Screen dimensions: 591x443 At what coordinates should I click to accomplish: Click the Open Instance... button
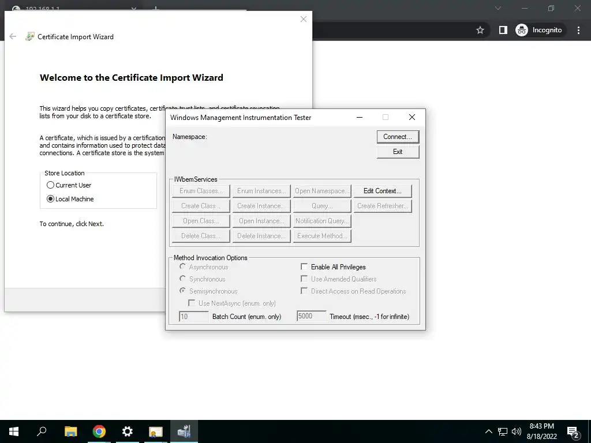(261, 221)
